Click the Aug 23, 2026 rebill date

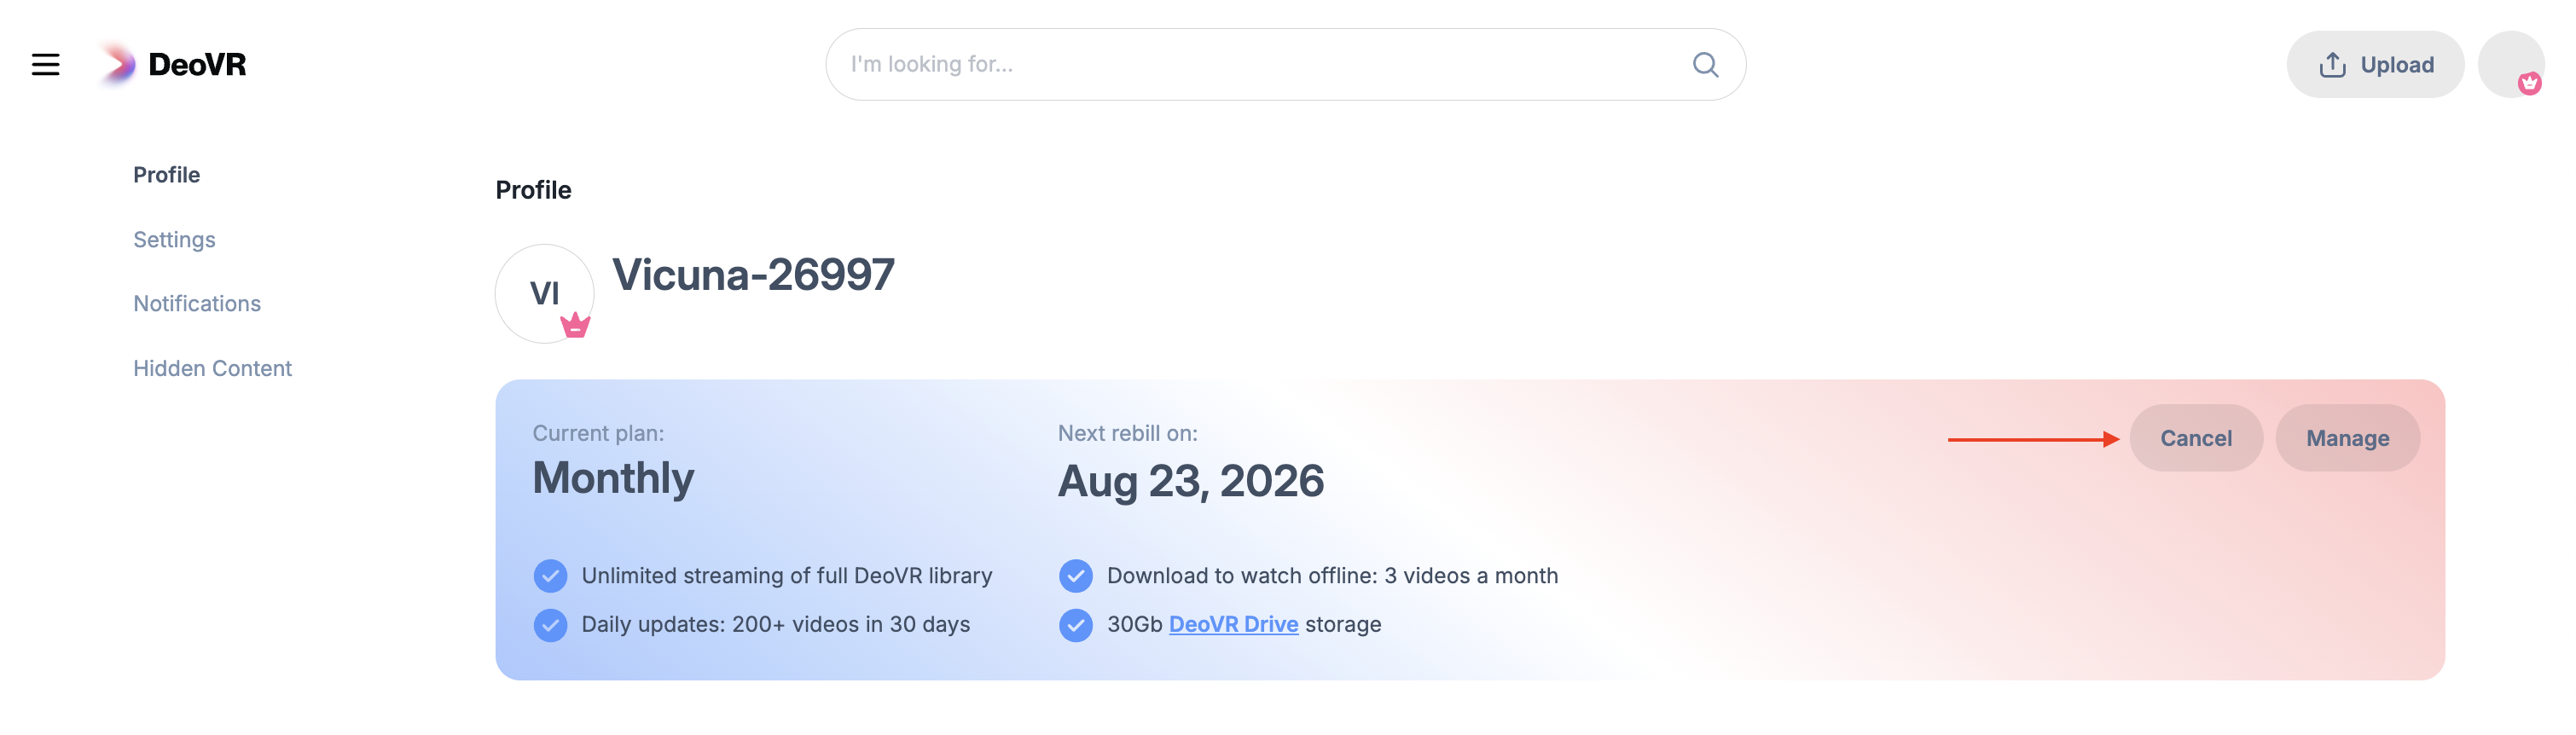tap(1191, 481)
